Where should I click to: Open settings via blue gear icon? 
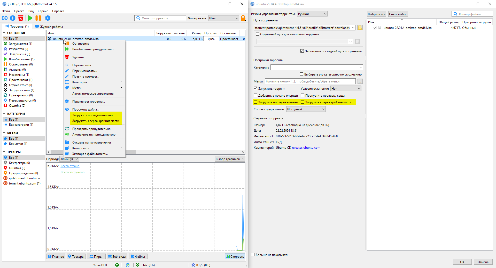[x=48, y=18]
